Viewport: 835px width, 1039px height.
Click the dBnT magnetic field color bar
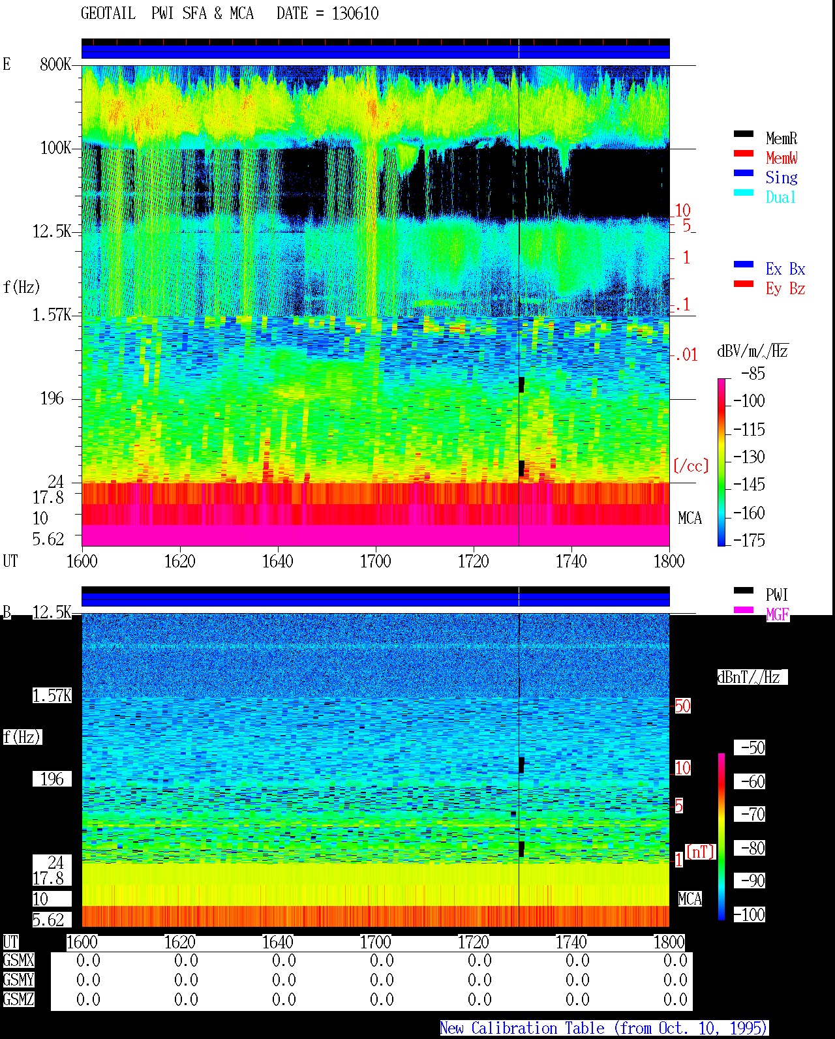(x=721, y=837)
